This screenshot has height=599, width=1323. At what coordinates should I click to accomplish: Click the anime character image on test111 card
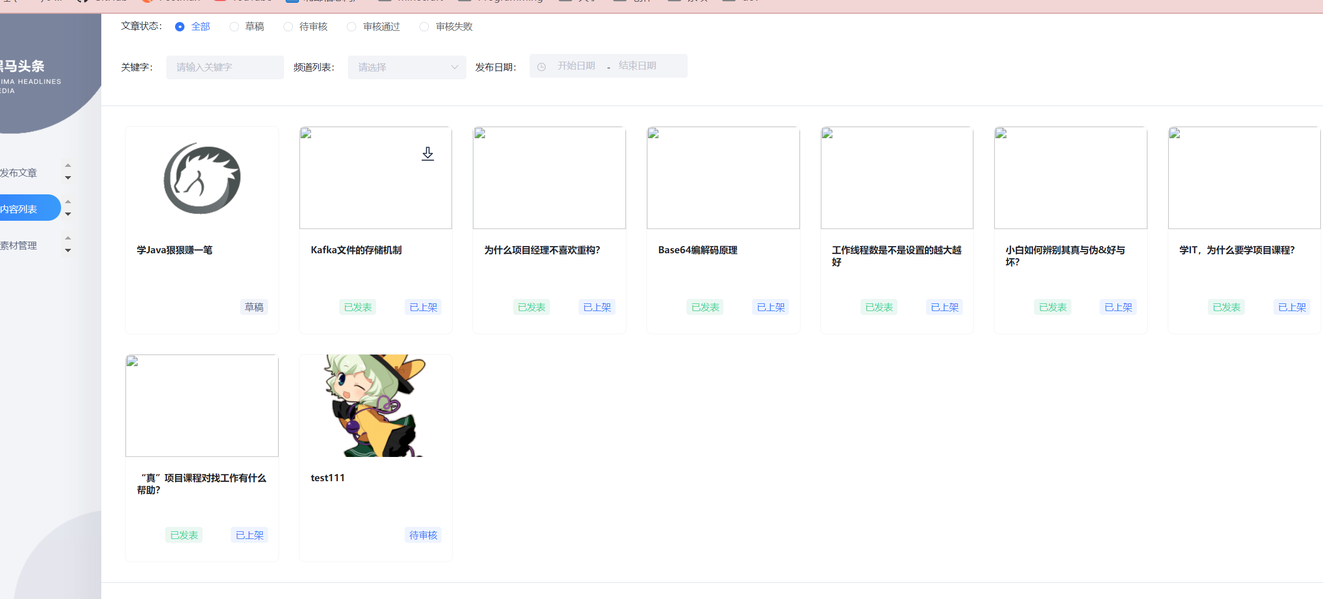[x=375, y=406]
